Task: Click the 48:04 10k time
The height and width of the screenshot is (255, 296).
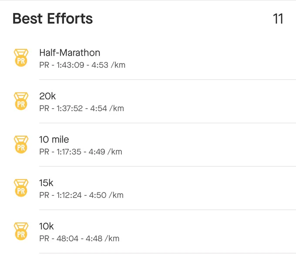Action: pos(67,238)
